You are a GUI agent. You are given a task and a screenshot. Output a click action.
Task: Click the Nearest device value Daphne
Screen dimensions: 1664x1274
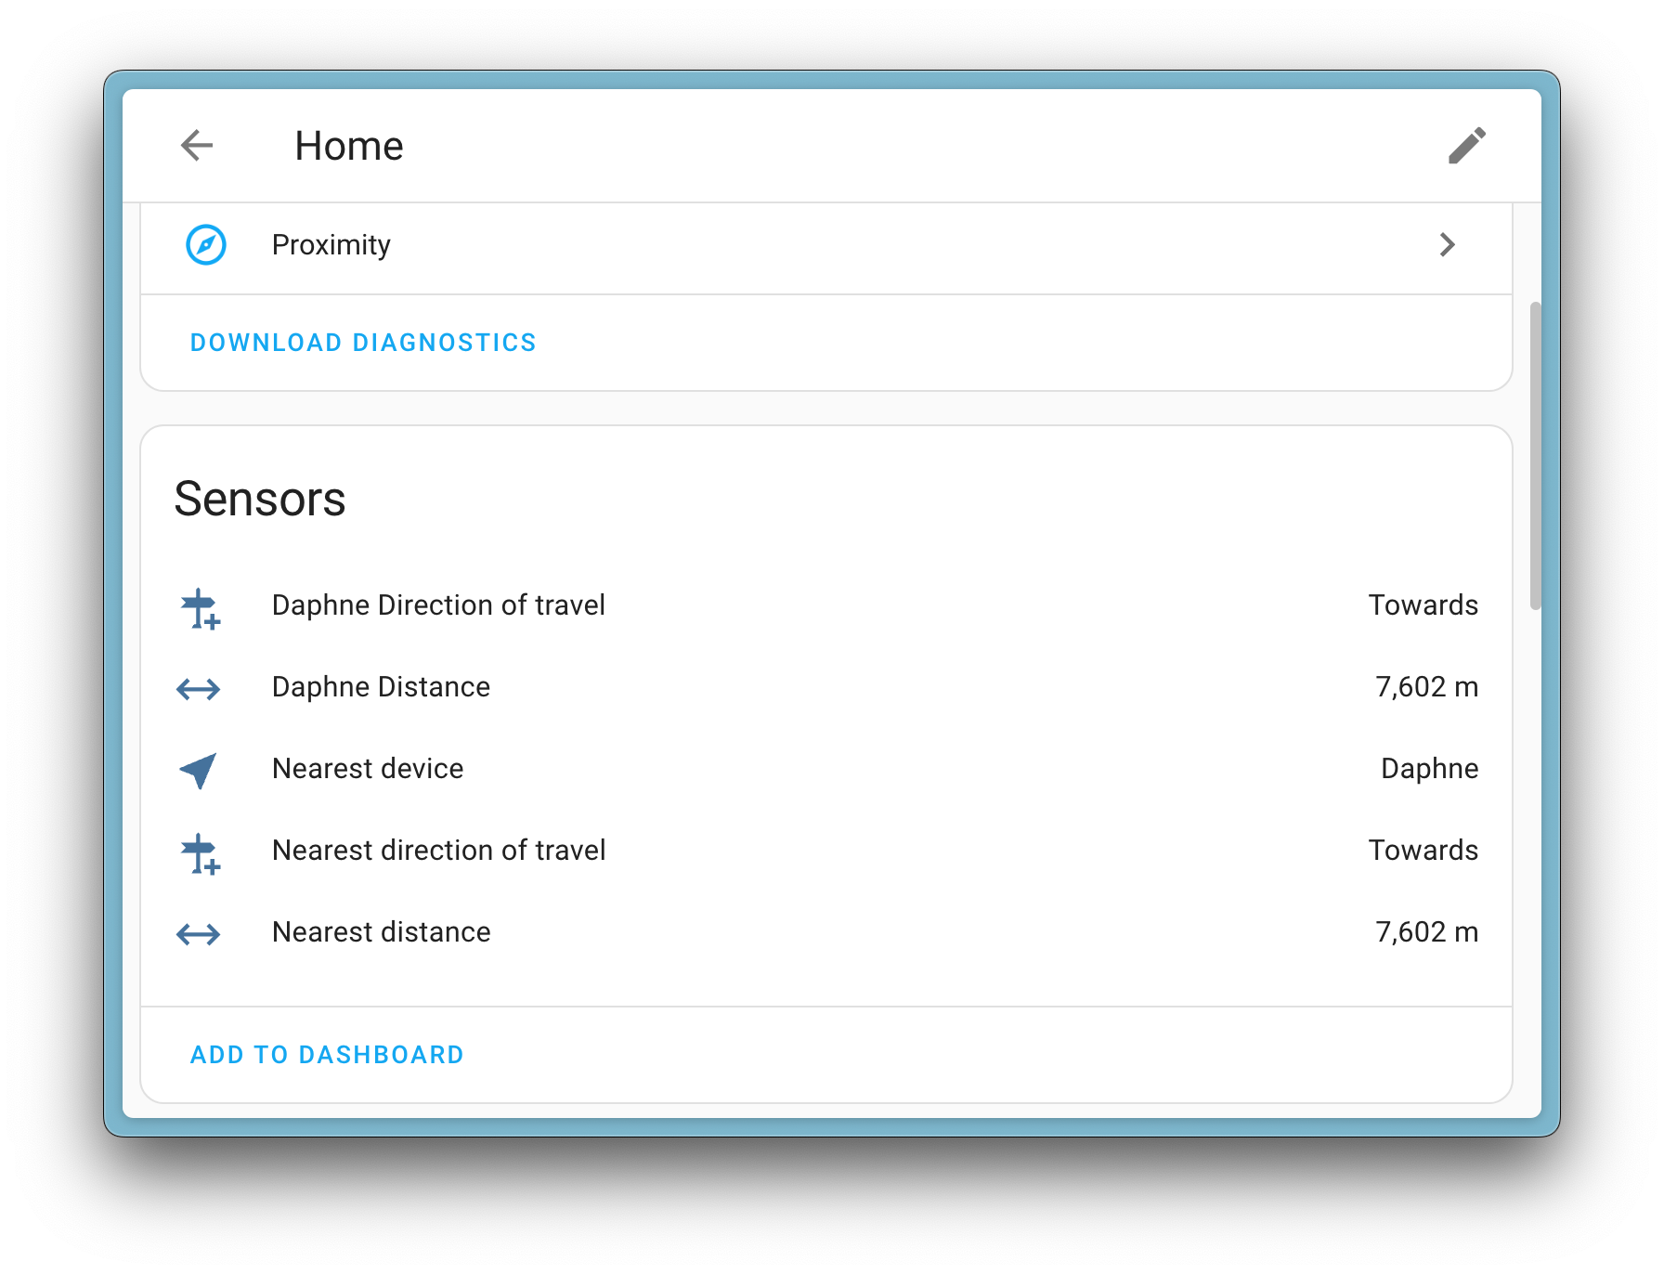point(1429,769)
